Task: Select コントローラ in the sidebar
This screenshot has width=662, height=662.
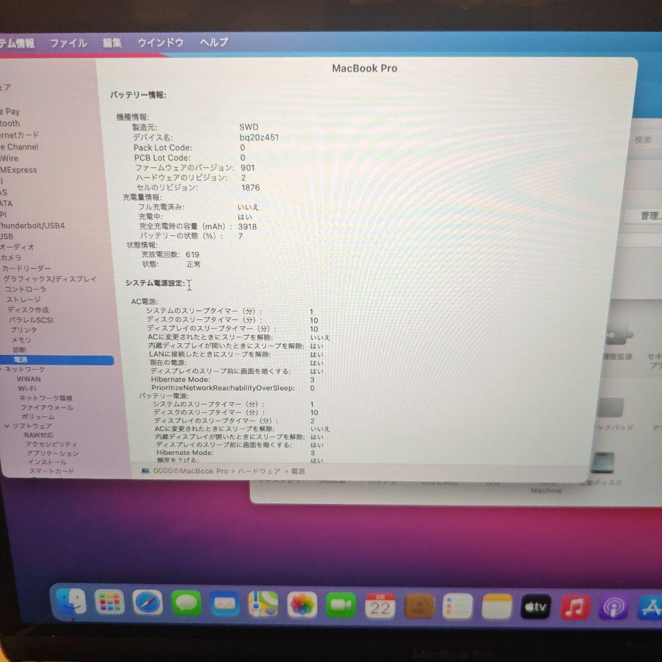Action: 25,289
